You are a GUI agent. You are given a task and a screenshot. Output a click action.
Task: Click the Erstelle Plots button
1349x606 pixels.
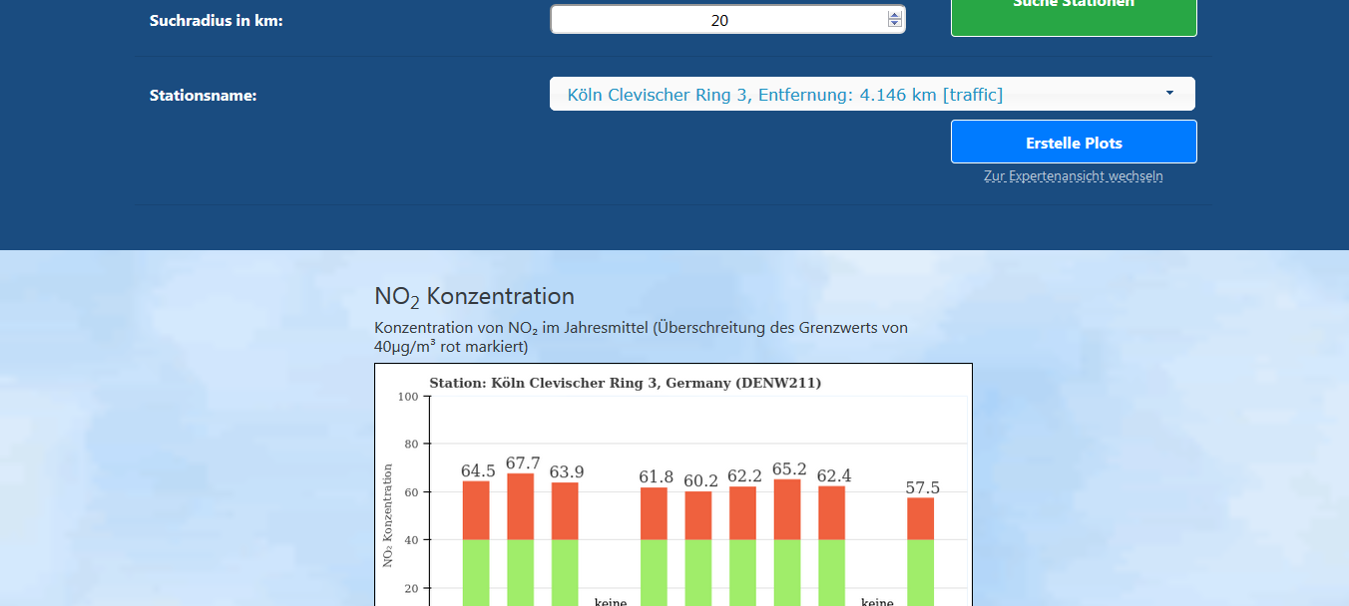tap(1074, 143)
